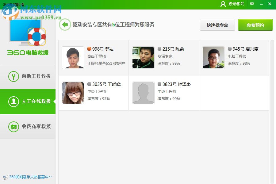Click the gray status dot for 215号 陈俞
Image resolution: width=276 pixels, height=184 pixels.
click(x=159, y=49)
